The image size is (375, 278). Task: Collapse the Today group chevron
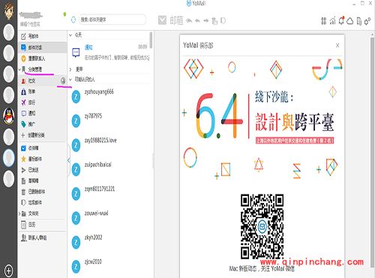70,35
